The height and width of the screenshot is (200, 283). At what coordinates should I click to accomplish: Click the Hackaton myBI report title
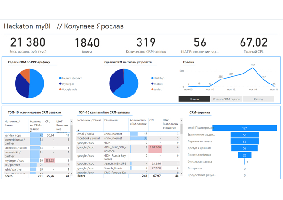point(63,26)
